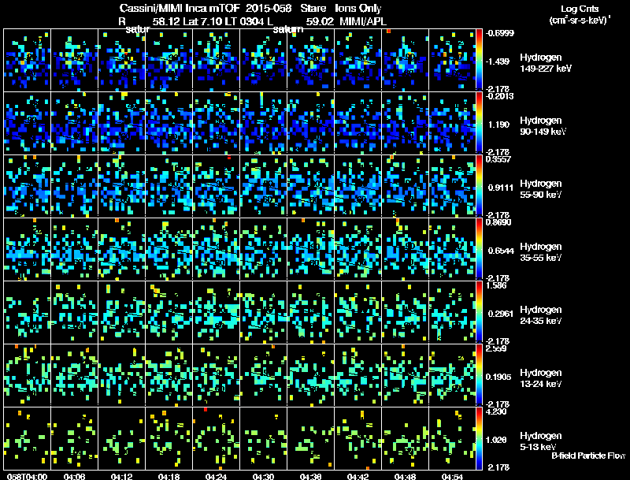Click the "Hydrogen 149-227 keV" label
Image resolution: width=630 pixels, height=480 pixels.
click(545, 63)
